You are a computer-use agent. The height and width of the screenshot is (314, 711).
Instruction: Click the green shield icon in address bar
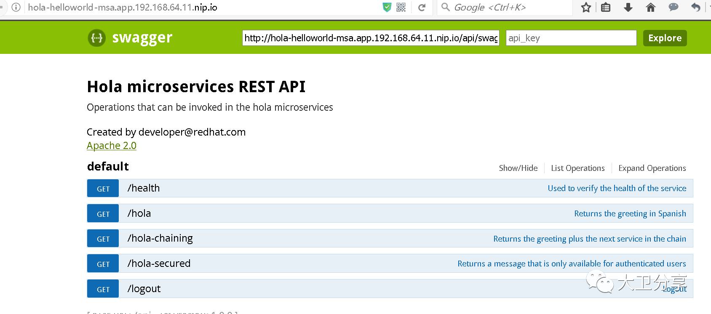point(387,7)
